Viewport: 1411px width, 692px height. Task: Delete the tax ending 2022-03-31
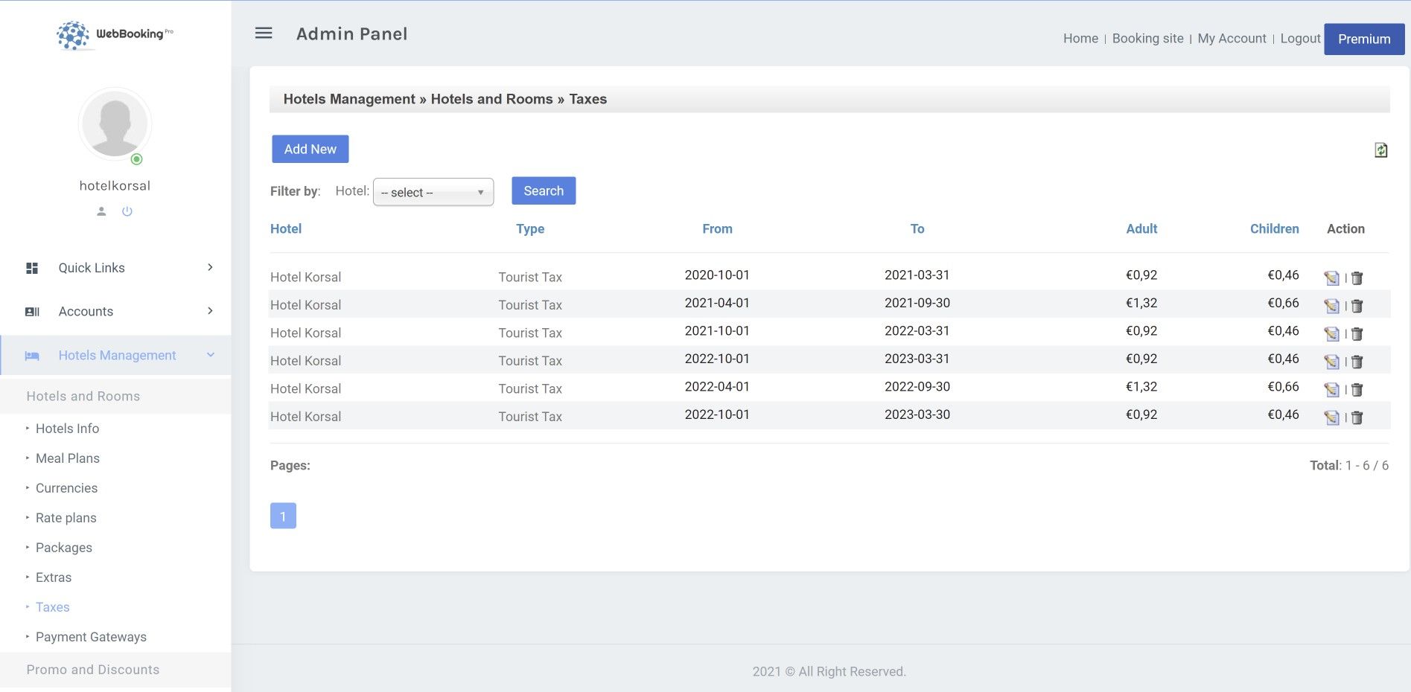[x=1357, y=334]
